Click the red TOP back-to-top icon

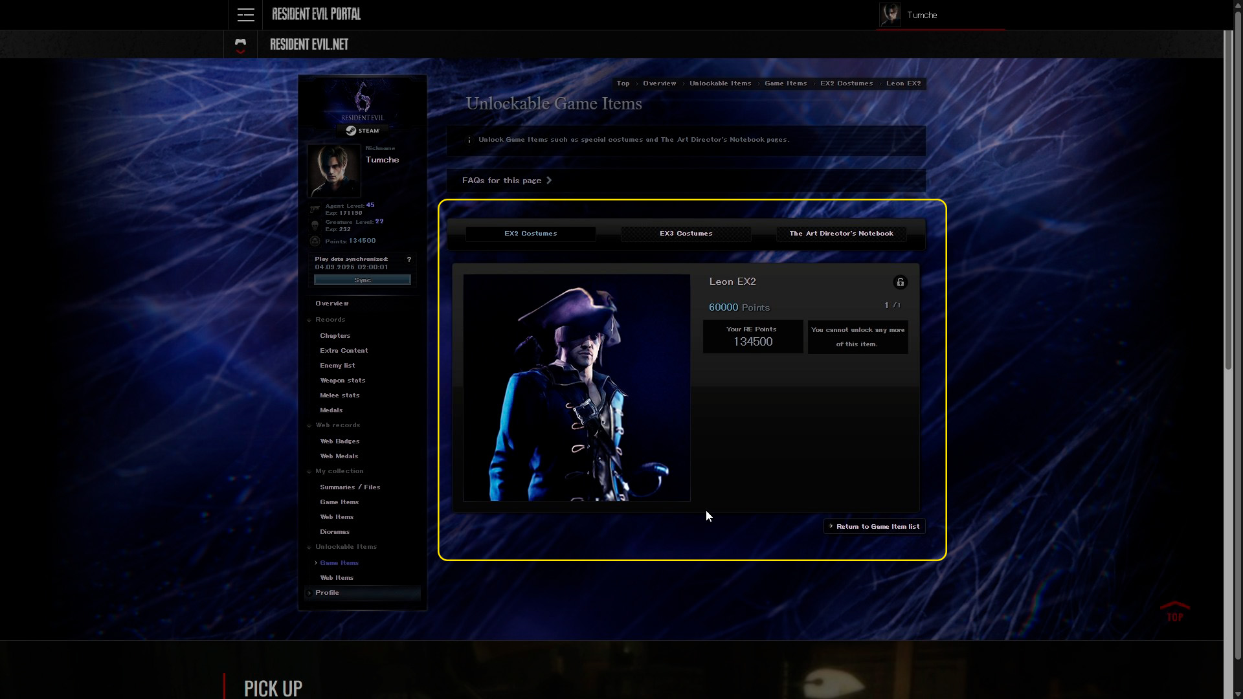1175,612
